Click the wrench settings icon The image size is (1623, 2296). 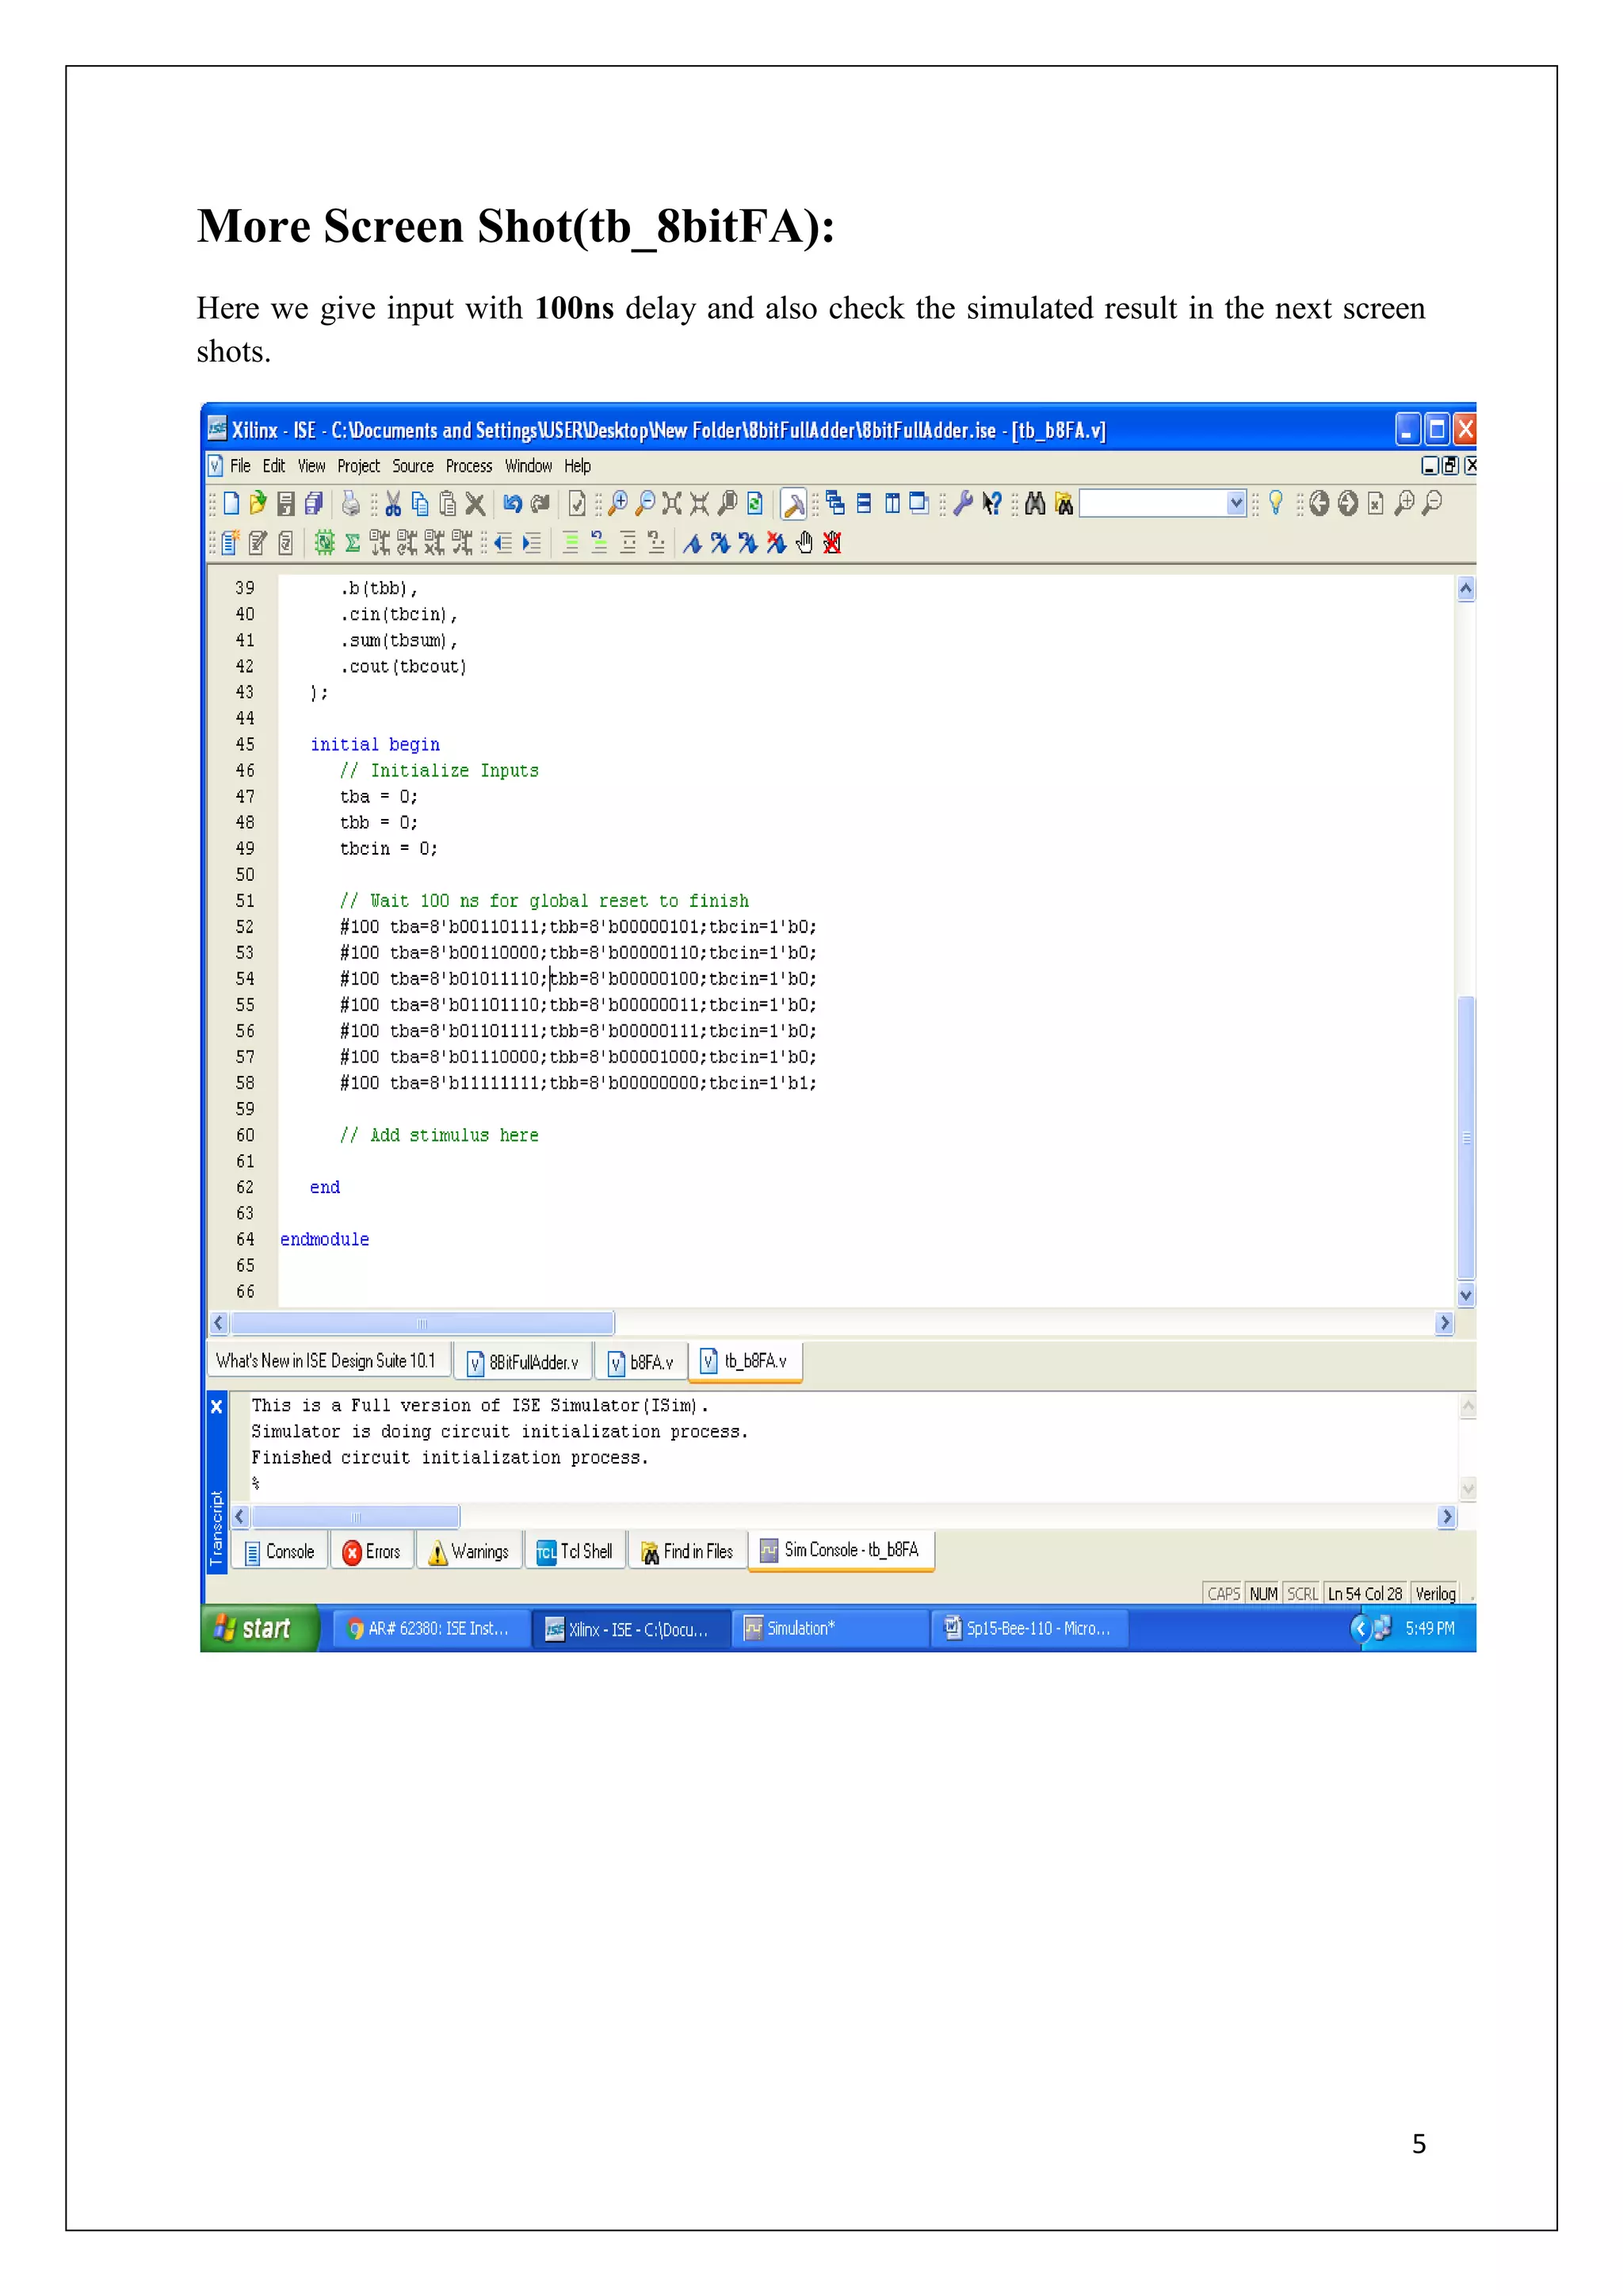click(x=962, y=503)
